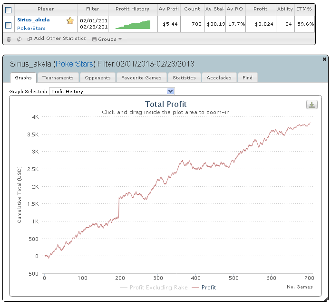The image size is (331, 307).
Task: Toggle the Profit series color in the legend
Action: [195, 287]
